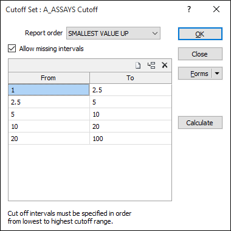Click the empty grid area below rows

coord(90,173)
